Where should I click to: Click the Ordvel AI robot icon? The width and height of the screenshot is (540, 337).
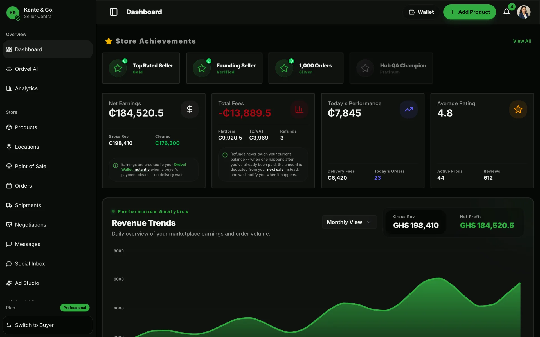pos(9,69)
